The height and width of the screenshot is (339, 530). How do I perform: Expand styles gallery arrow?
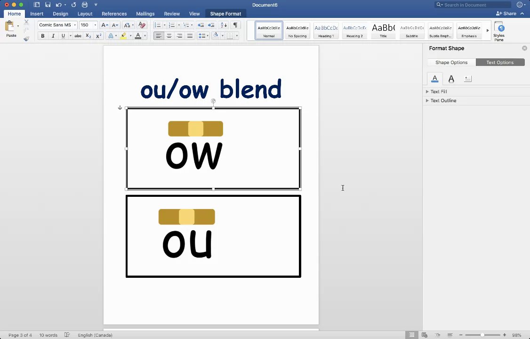[x=488, y=31]
